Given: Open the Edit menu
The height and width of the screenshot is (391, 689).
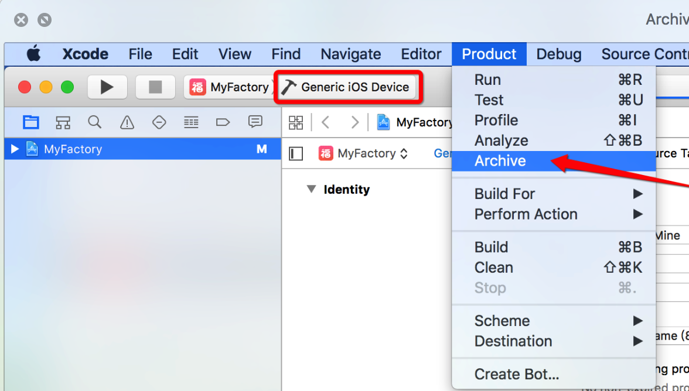Looking at the screenshot, I should click(x=185, y=54).
